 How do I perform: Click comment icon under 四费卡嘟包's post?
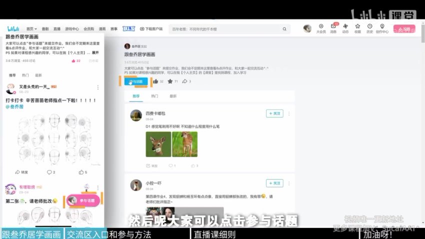click(x=170, y=165)
